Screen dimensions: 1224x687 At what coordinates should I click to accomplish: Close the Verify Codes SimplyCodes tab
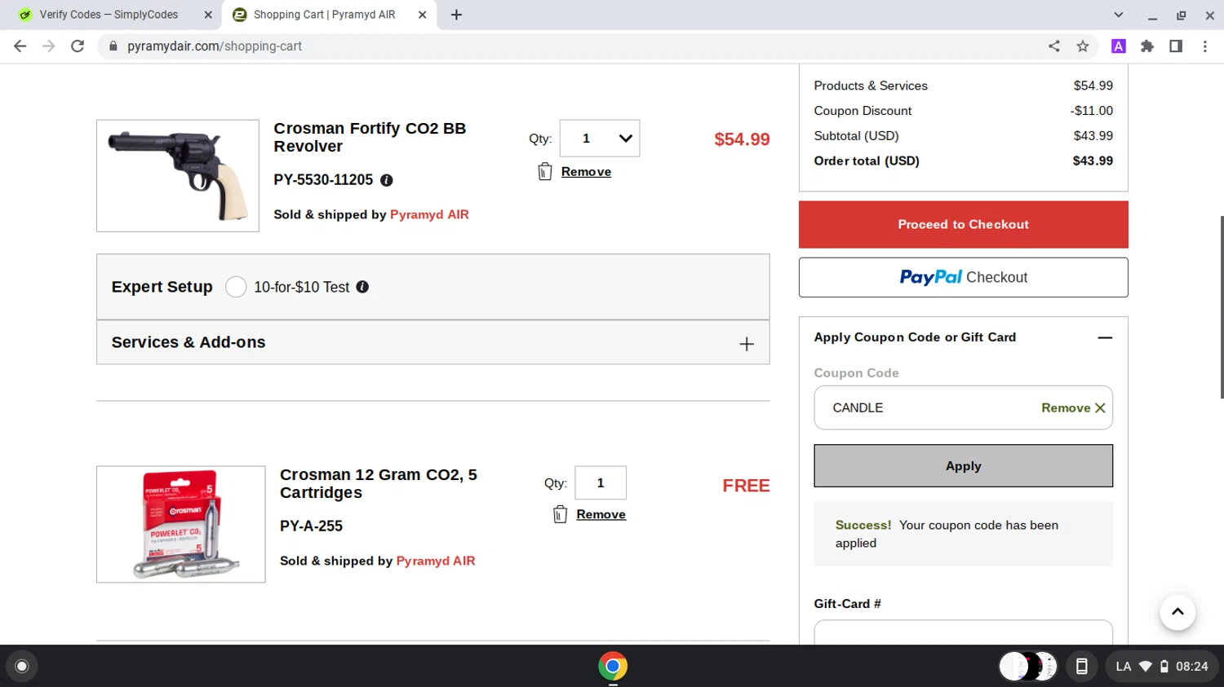click(x=208, y=15)
